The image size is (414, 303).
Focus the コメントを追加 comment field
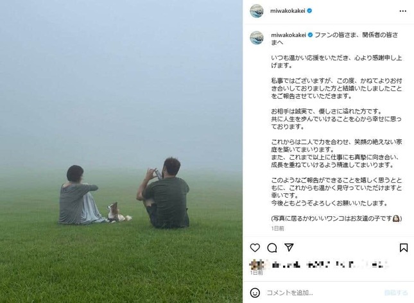[323, 293]
